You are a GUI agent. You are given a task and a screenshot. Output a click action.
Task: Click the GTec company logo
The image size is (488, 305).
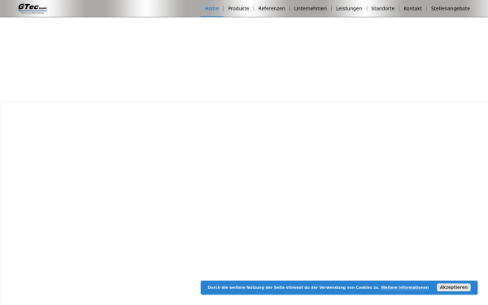(33, 8)
